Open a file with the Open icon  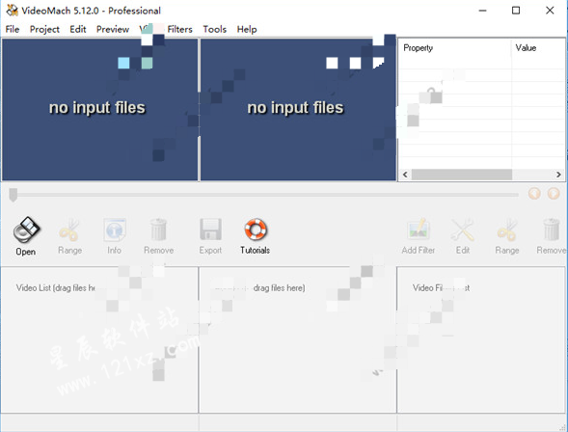click(26, 230)
